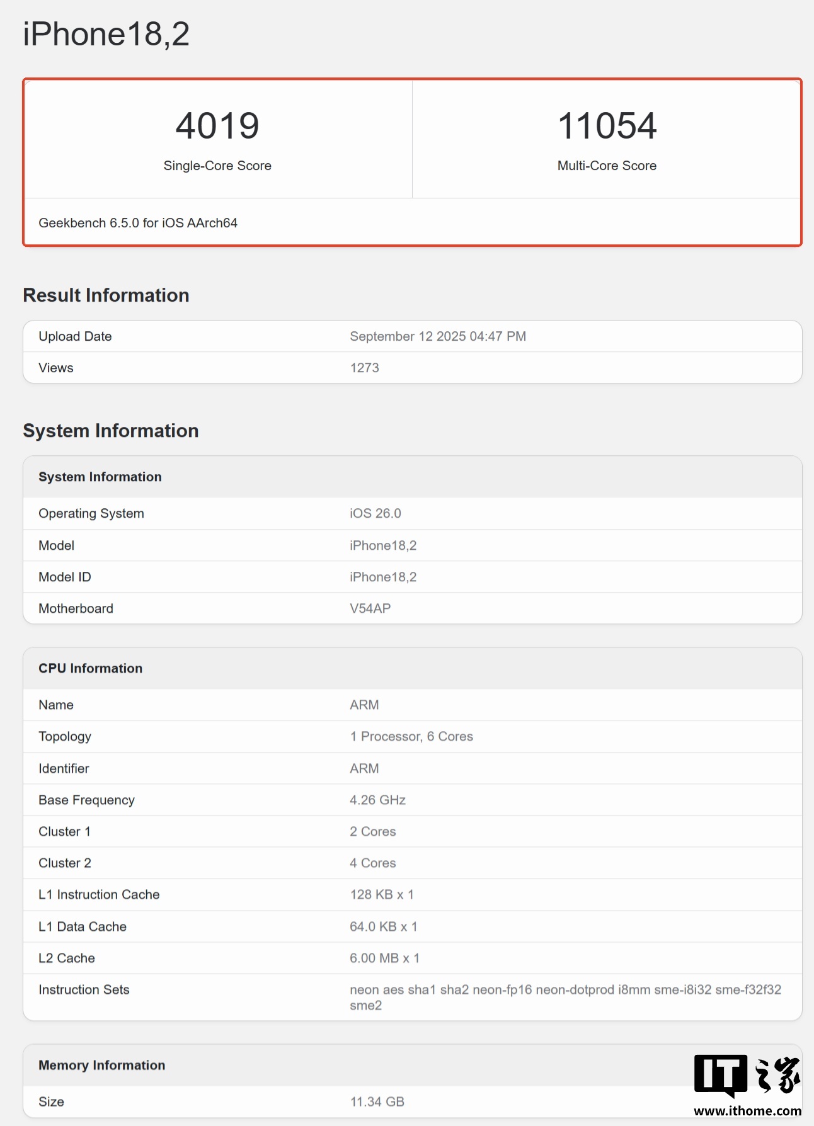The width and height of the screenshot is (814, 1126).
Task: Click the iPhone18,2 page title
Action: click(x=106, y=34)
